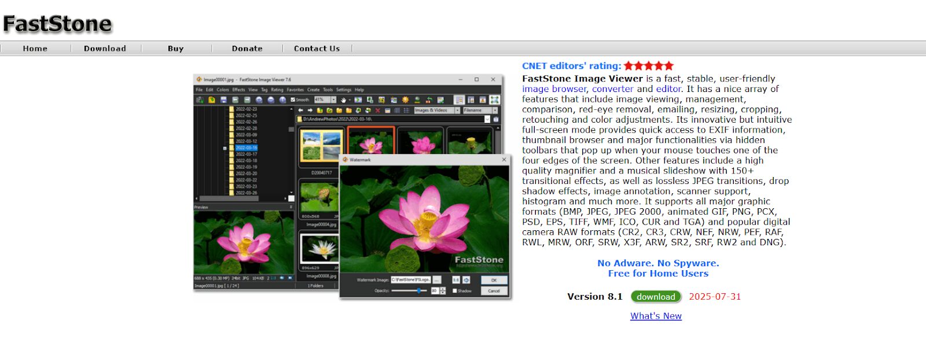The width and height of the screenshot is (926, 339).
Task: Open the Images & Videos filter dropdown
Action: click(x=457, y=110)
